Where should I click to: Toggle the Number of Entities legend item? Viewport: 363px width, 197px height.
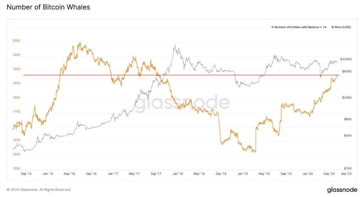tap(299, 27)
